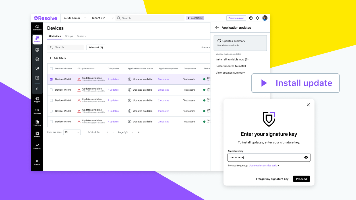The height and width of the screenshot is (200, 356).
Task: Open Inventory from the sidebar
Action: pyautogui.click(x=37, y=123)
